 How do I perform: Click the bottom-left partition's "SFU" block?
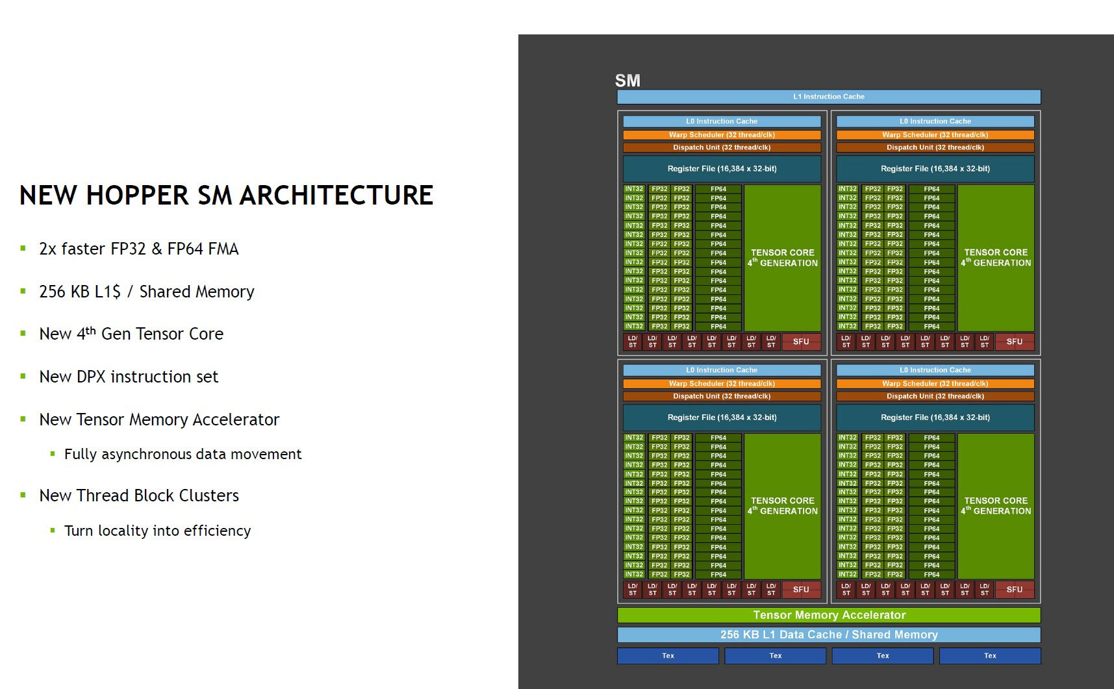tap(801, 590)
